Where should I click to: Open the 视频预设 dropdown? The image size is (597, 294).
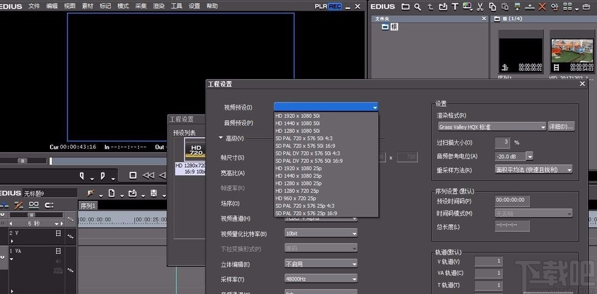[326, 107]
